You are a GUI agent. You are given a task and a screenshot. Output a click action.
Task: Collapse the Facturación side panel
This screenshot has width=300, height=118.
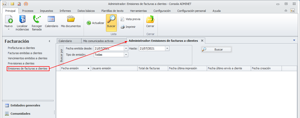49,41
